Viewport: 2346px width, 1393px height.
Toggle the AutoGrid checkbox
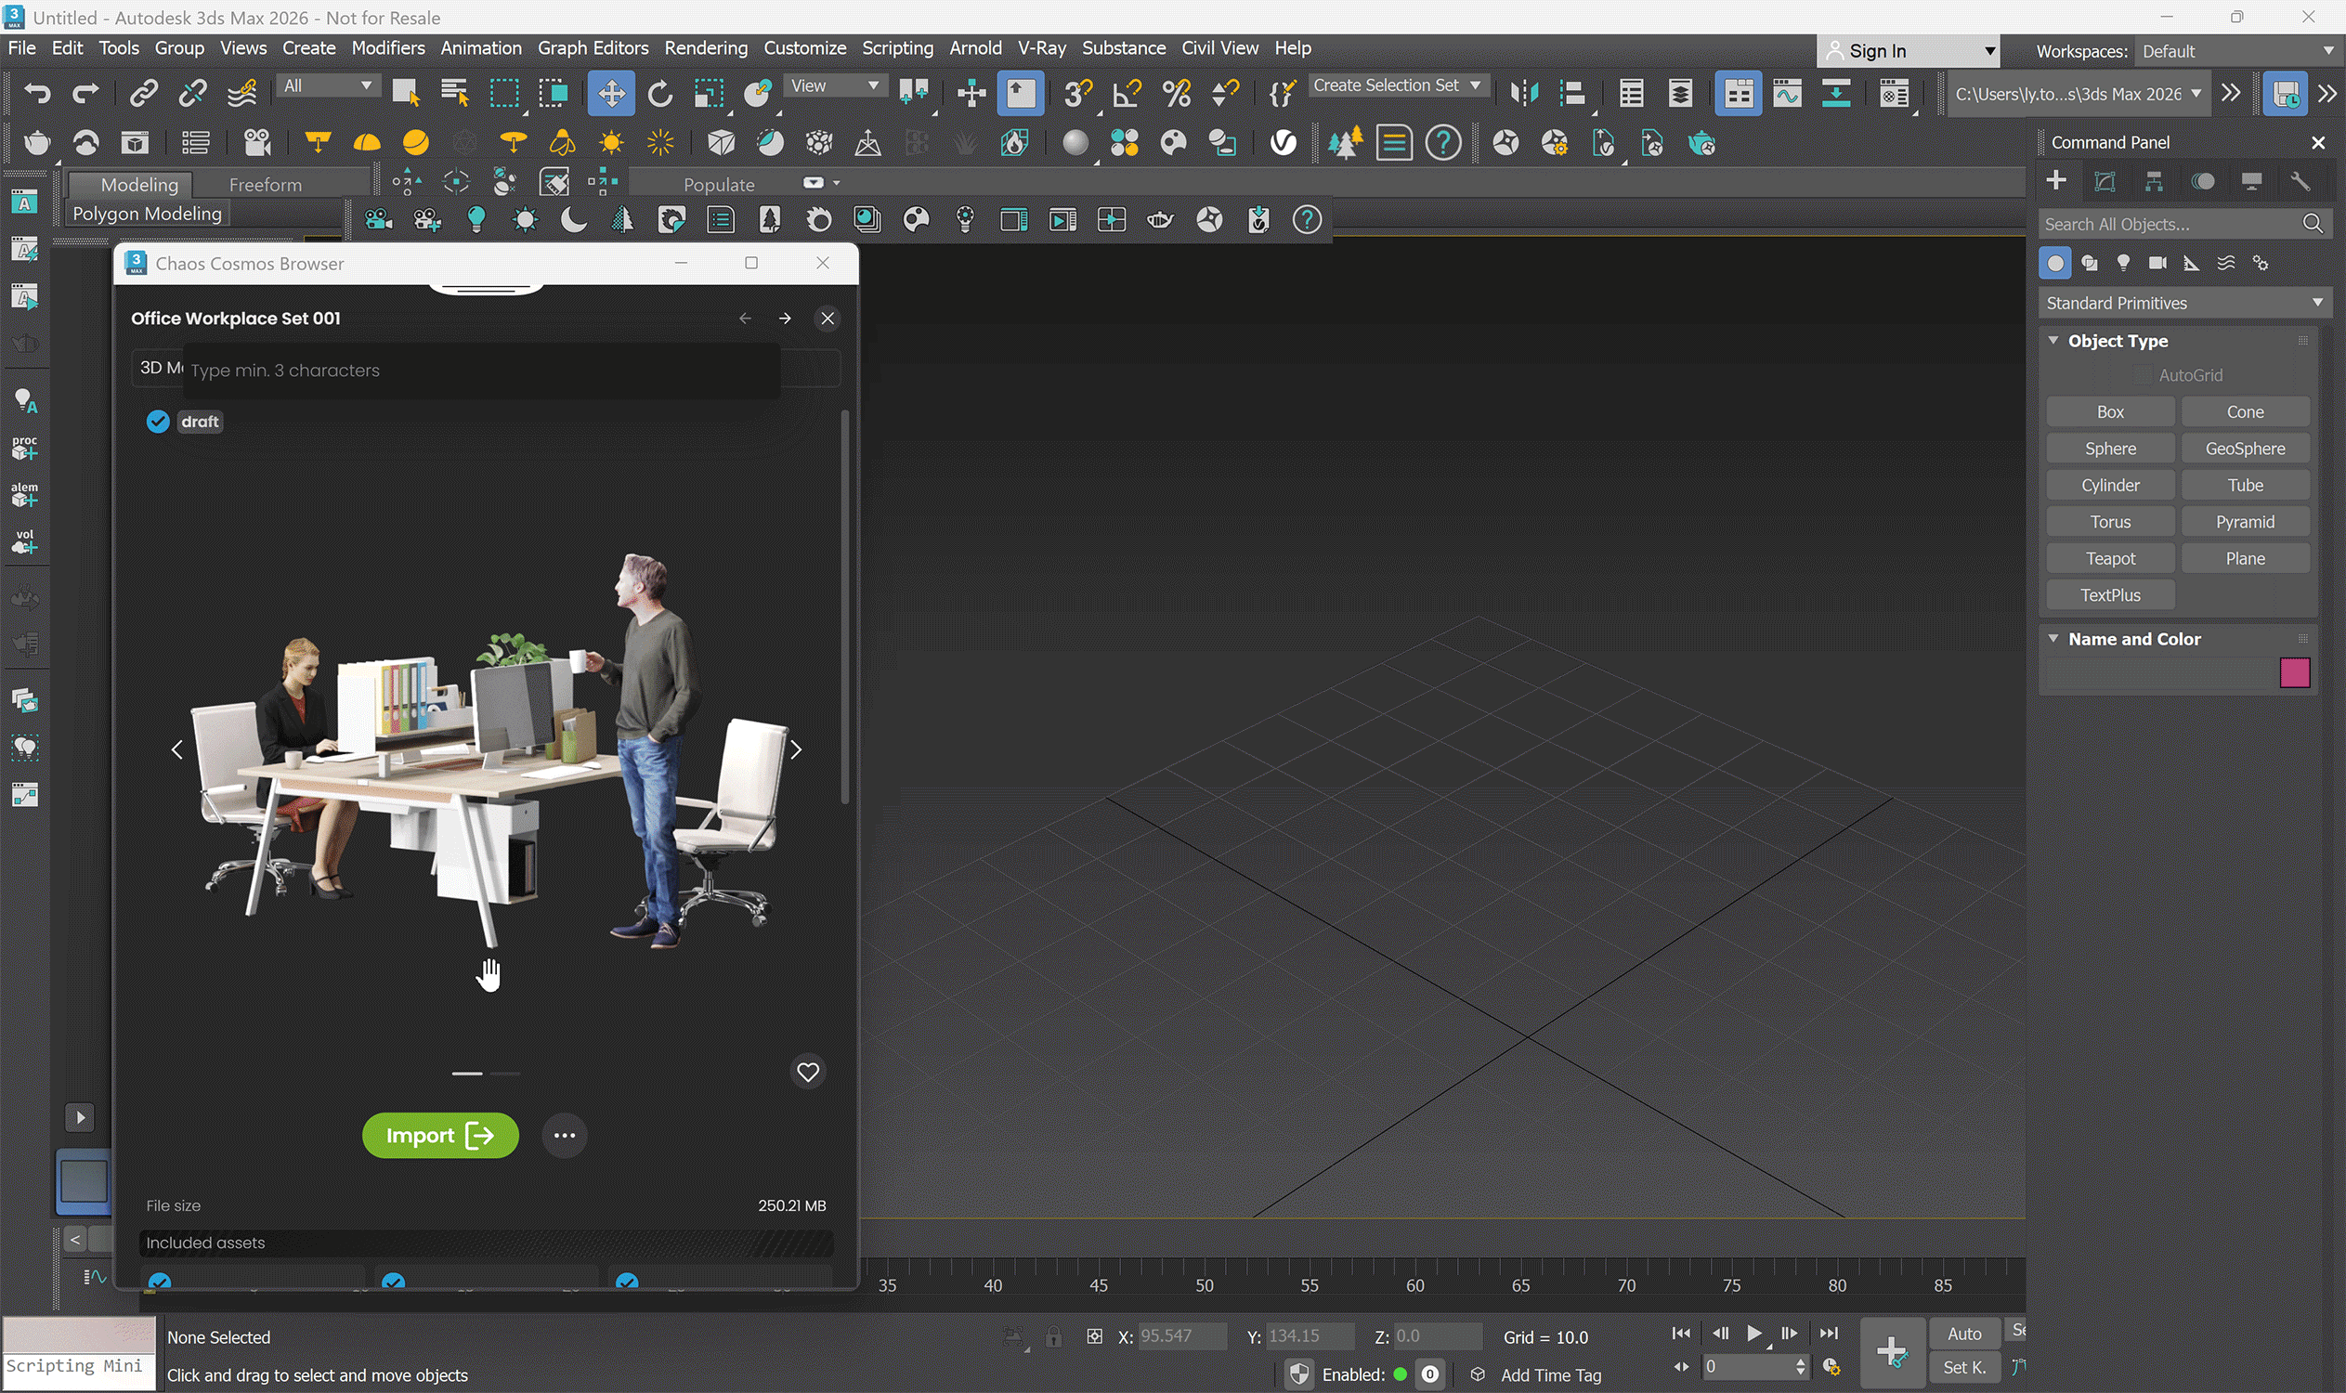pyautogui.click(x=2142, y=375)
